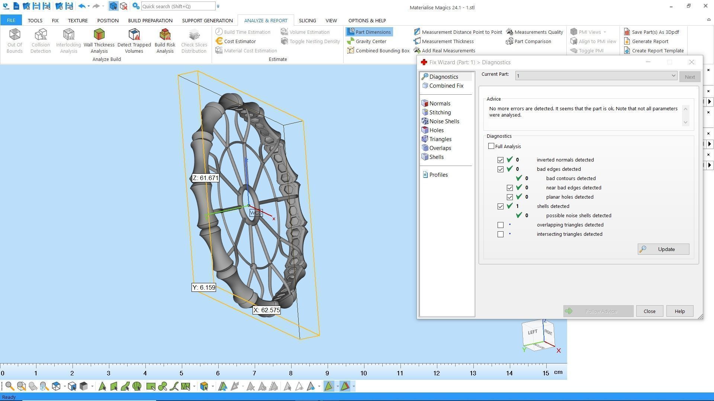Open quick search dropdown arrow

(x=218, y=6)
